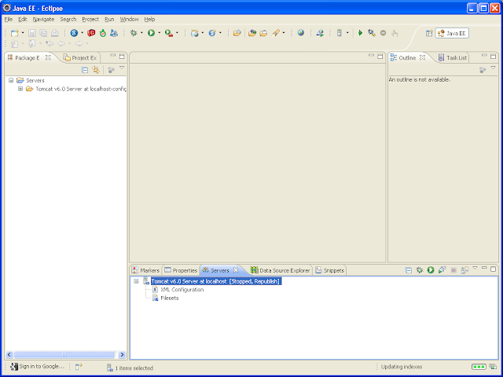Maximize the Servers view panel
The image size is (503, 377).
point(493,269)
